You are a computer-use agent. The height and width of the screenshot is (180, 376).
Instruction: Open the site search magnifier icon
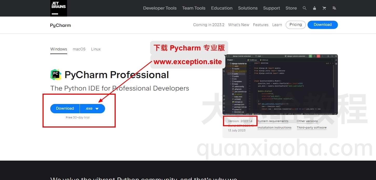(x=304, y=8)
